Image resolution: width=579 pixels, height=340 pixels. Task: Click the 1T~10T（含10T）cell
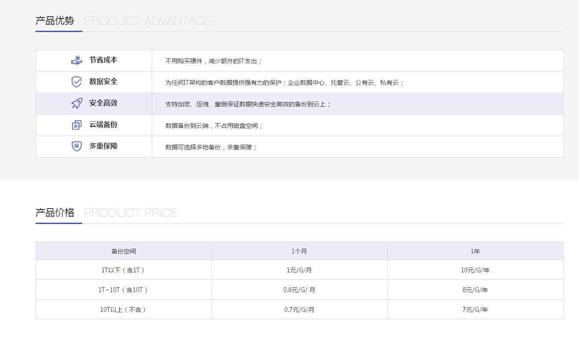[124, 290]
